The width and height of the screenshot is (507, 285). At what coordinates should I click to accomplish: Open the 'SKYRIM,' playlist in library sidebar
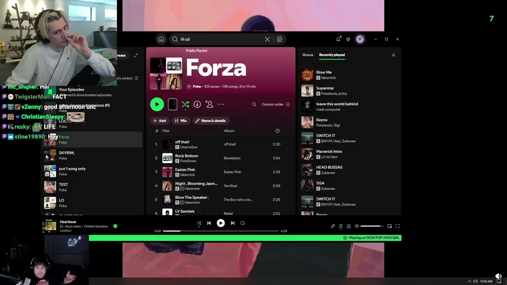pos(92,155)
